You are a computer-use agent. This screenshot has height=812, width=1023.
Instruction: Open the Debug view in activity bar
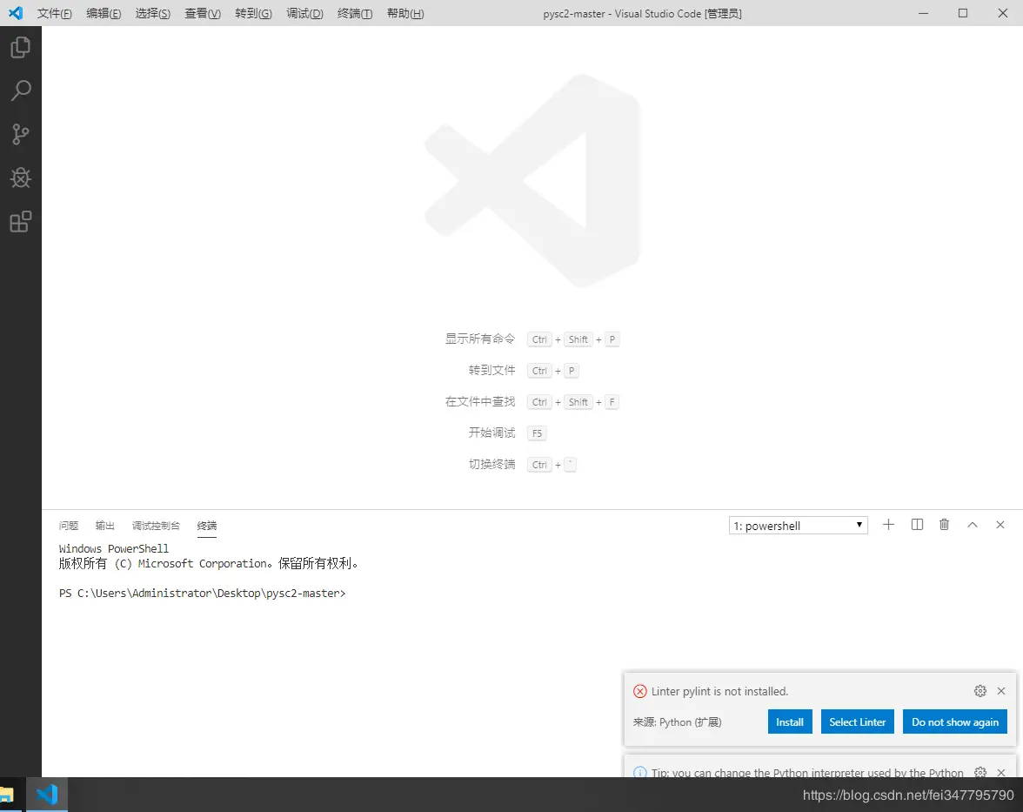coord(20,178)
